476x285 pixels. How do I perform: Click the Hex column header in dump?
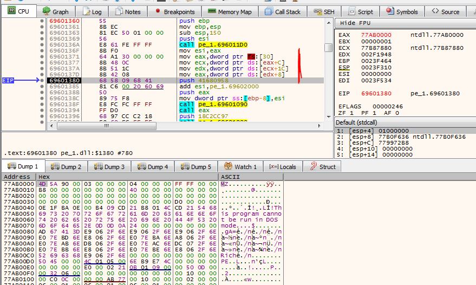point(127,177)
